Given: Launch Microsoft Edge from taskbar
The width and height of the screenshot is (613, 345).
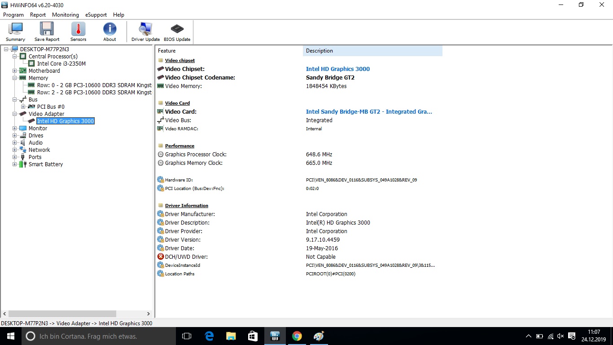Looking at the screenshot, I should [x=209, y=336].
